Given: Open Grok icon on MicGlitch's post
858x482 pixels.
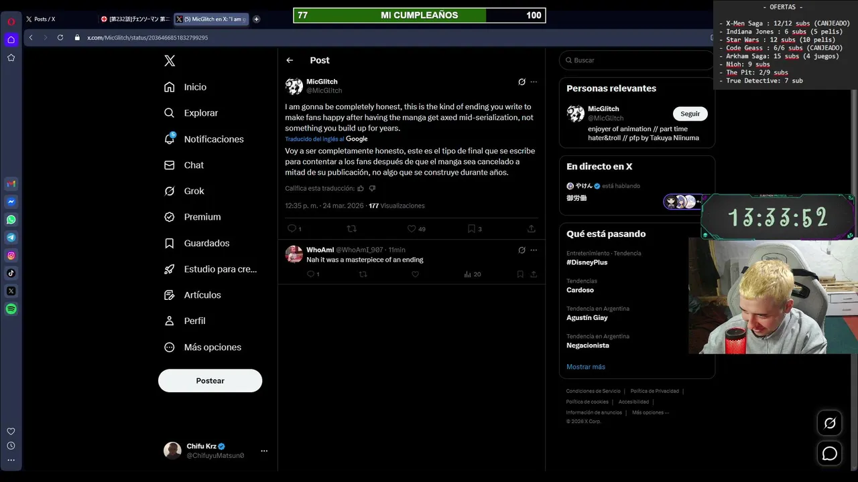Looking at the screenshot, I should (x=522, y=82).
